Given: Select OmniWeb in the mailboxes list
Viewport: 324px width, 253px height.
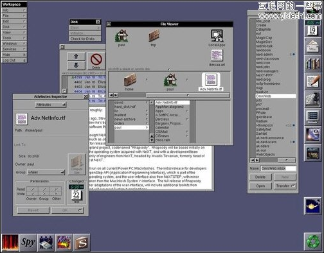Looking at the screenshot, I should coord(276,96).
